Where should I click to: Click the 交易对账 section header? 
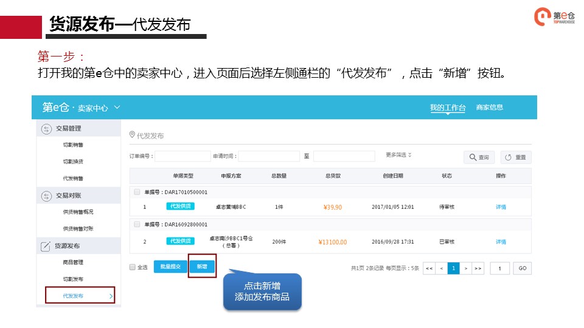click(x=78, y=196)
